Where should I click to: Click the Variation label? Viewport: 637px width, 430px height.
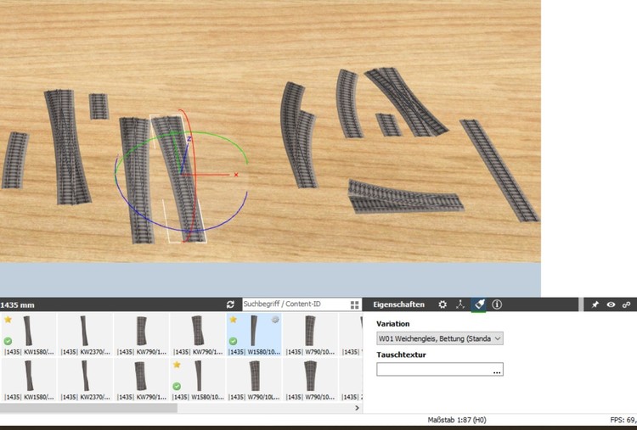pyautogui.click(x=393, y=324)
